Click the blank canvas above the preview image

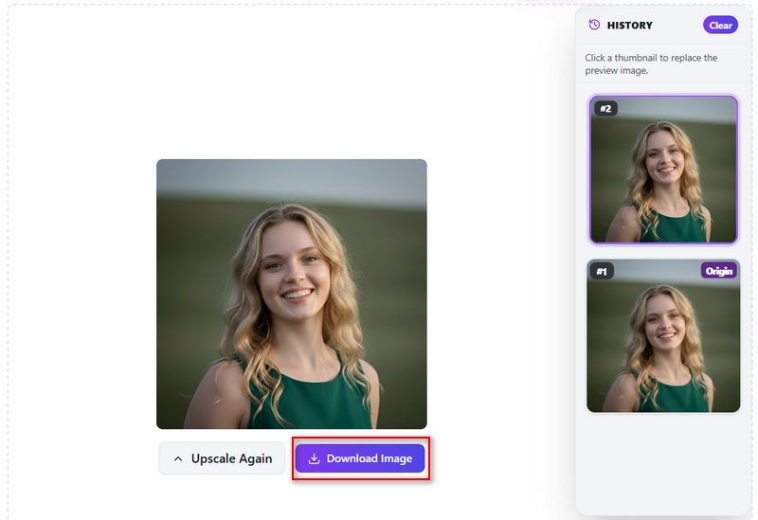[292, 82]
